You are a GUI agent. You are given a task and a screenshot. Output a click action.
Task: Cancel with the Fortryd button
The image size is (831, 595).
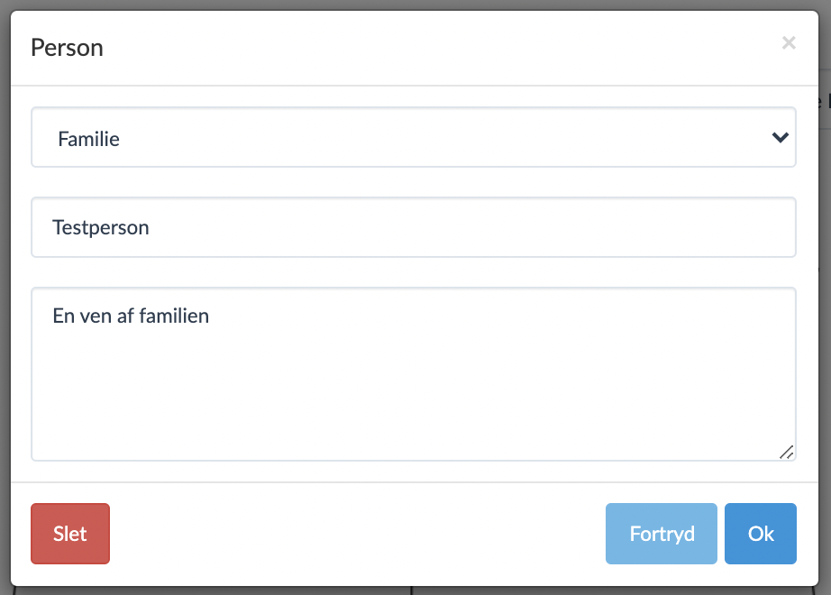tap(662, 534)
